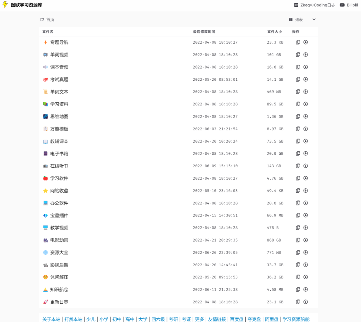The height and width of the screenshot is (322, 361).
Task: Download the 资源大全 folder
Action: pyautogui.click(x=306, y=252)
